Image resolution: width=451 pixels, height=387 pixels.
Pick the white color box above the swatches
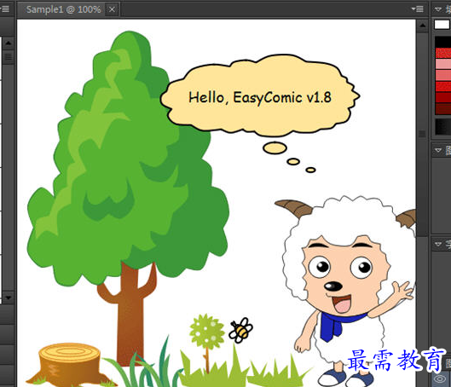(442, 25)
